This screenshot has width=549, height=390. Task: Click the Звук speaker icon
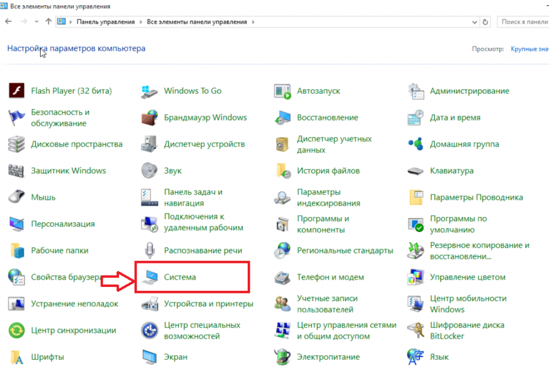(150, 171)
